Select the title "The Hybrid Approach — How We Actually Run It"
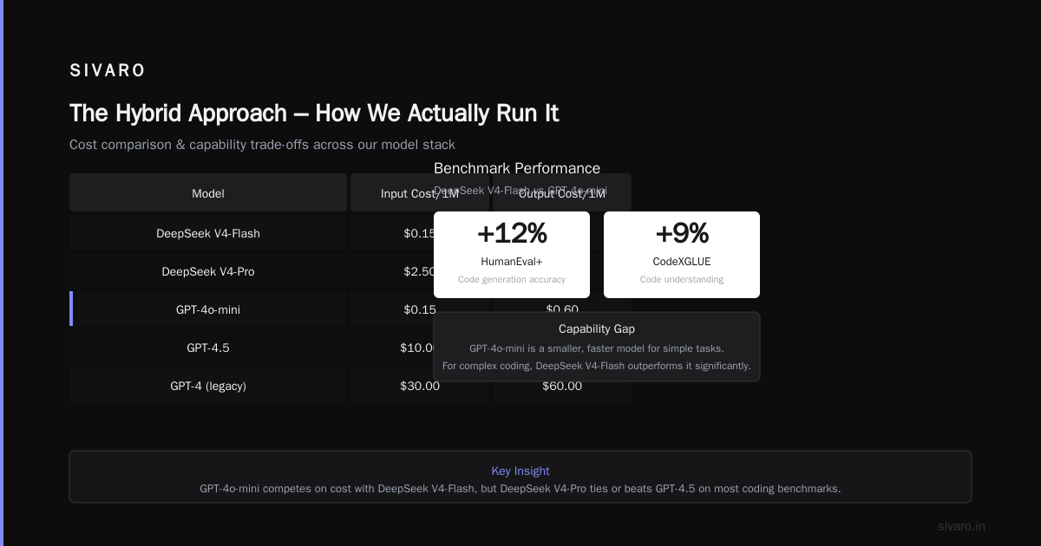Image resolution: width=1041 pixels, height=546 pixels. click(x=314, y=114)
